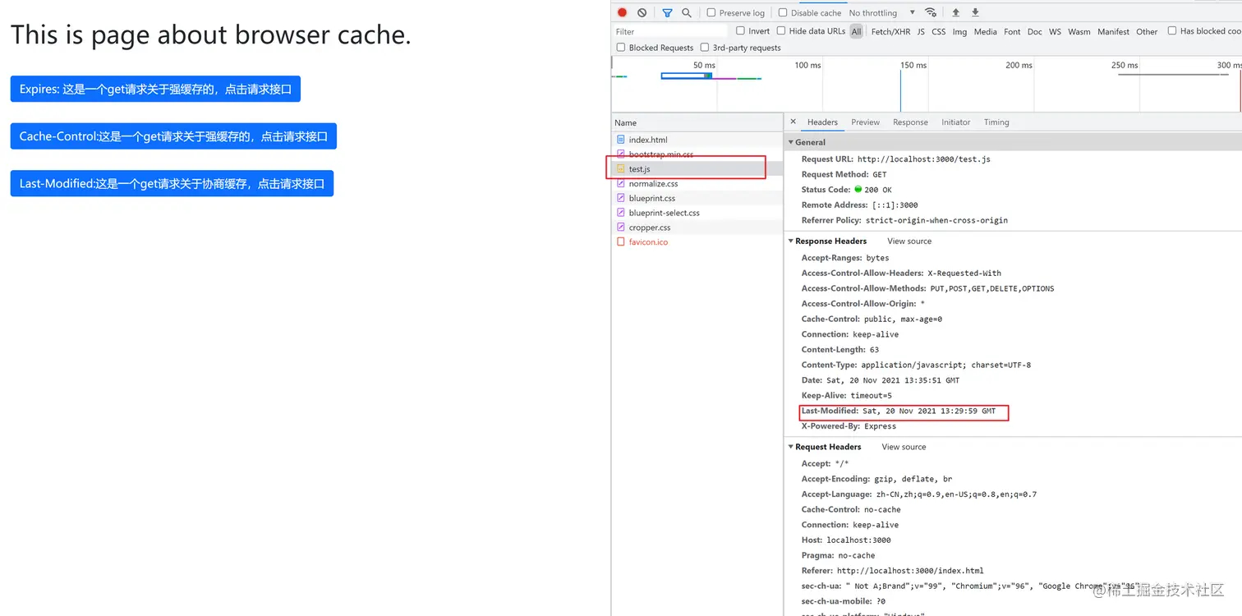This screenshot has height=616, width=1242.
Task: Filter requests by Other type
Action: (x=1147, y=31)
